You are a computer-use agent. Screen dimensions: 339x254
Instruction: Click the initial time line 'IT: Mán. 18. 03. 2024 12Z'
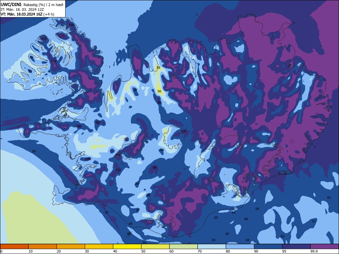[x=22, y=9]
